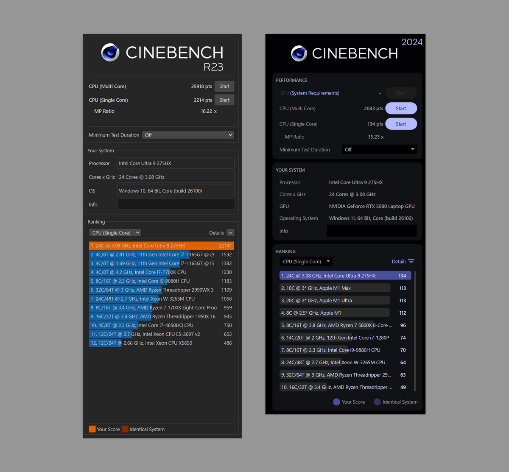
Task: Select R23 ranking row Threadripper 2990WX
Action: [161, 290]
